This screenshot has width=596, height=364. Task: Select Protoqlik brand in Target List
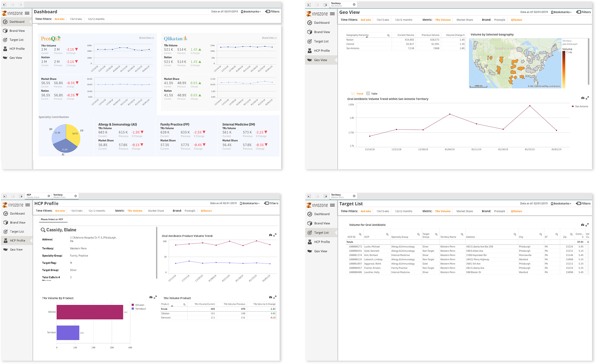pyautogui.click(x=500, y=211)
